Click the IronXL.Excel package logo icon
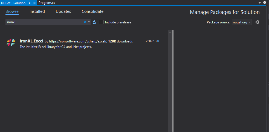Screen dimensions: 269x132 coord(11,43)
